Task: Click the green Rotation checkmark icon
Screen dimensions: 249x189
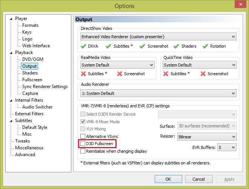Action: (205, 46)
